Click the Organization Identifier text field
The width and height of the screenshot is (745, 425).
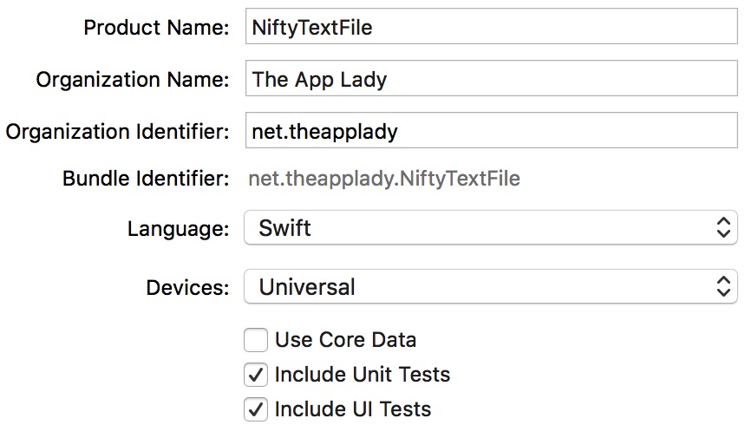tap(491, 131)
